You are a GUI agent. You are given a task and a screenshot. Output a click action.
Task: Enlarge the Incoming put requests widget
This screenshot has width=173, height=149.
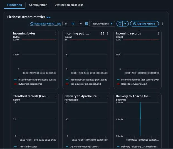pos(102,33)
